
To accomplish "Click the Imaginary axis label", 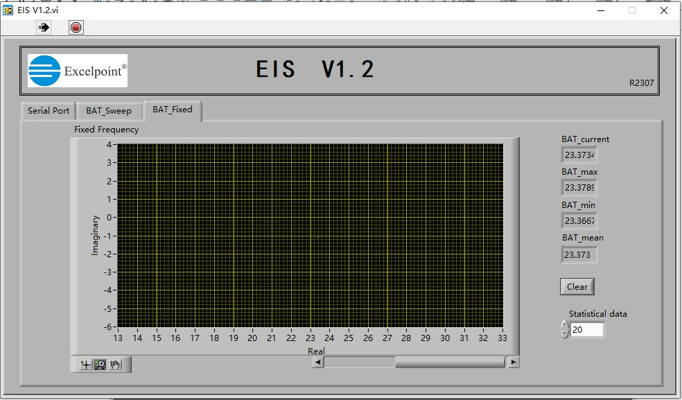I will [95, 235].
